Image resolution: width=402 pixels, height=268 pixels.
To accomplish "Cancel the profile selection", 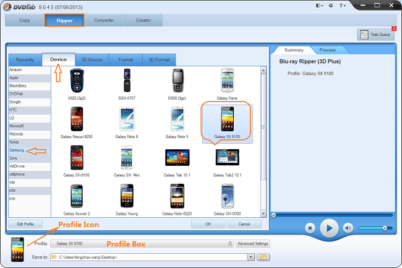I will [x=244, y=224].
